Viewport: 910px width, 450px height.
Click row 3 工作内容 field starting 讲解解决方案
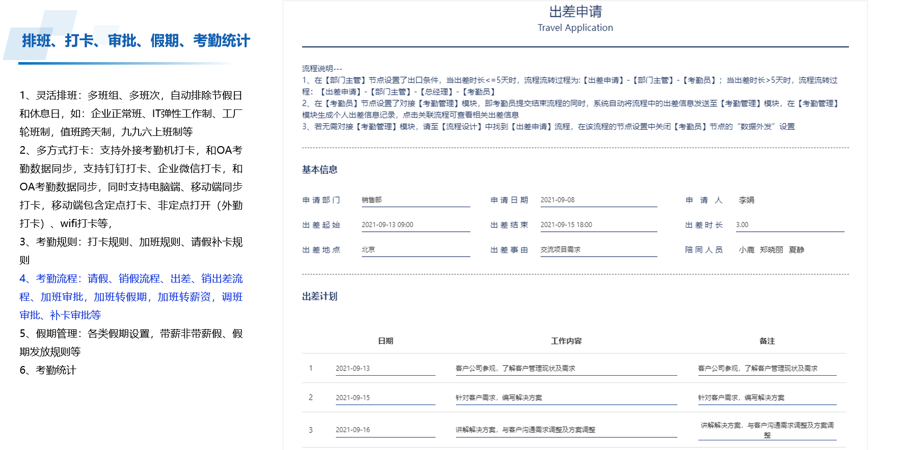[566, 430]
